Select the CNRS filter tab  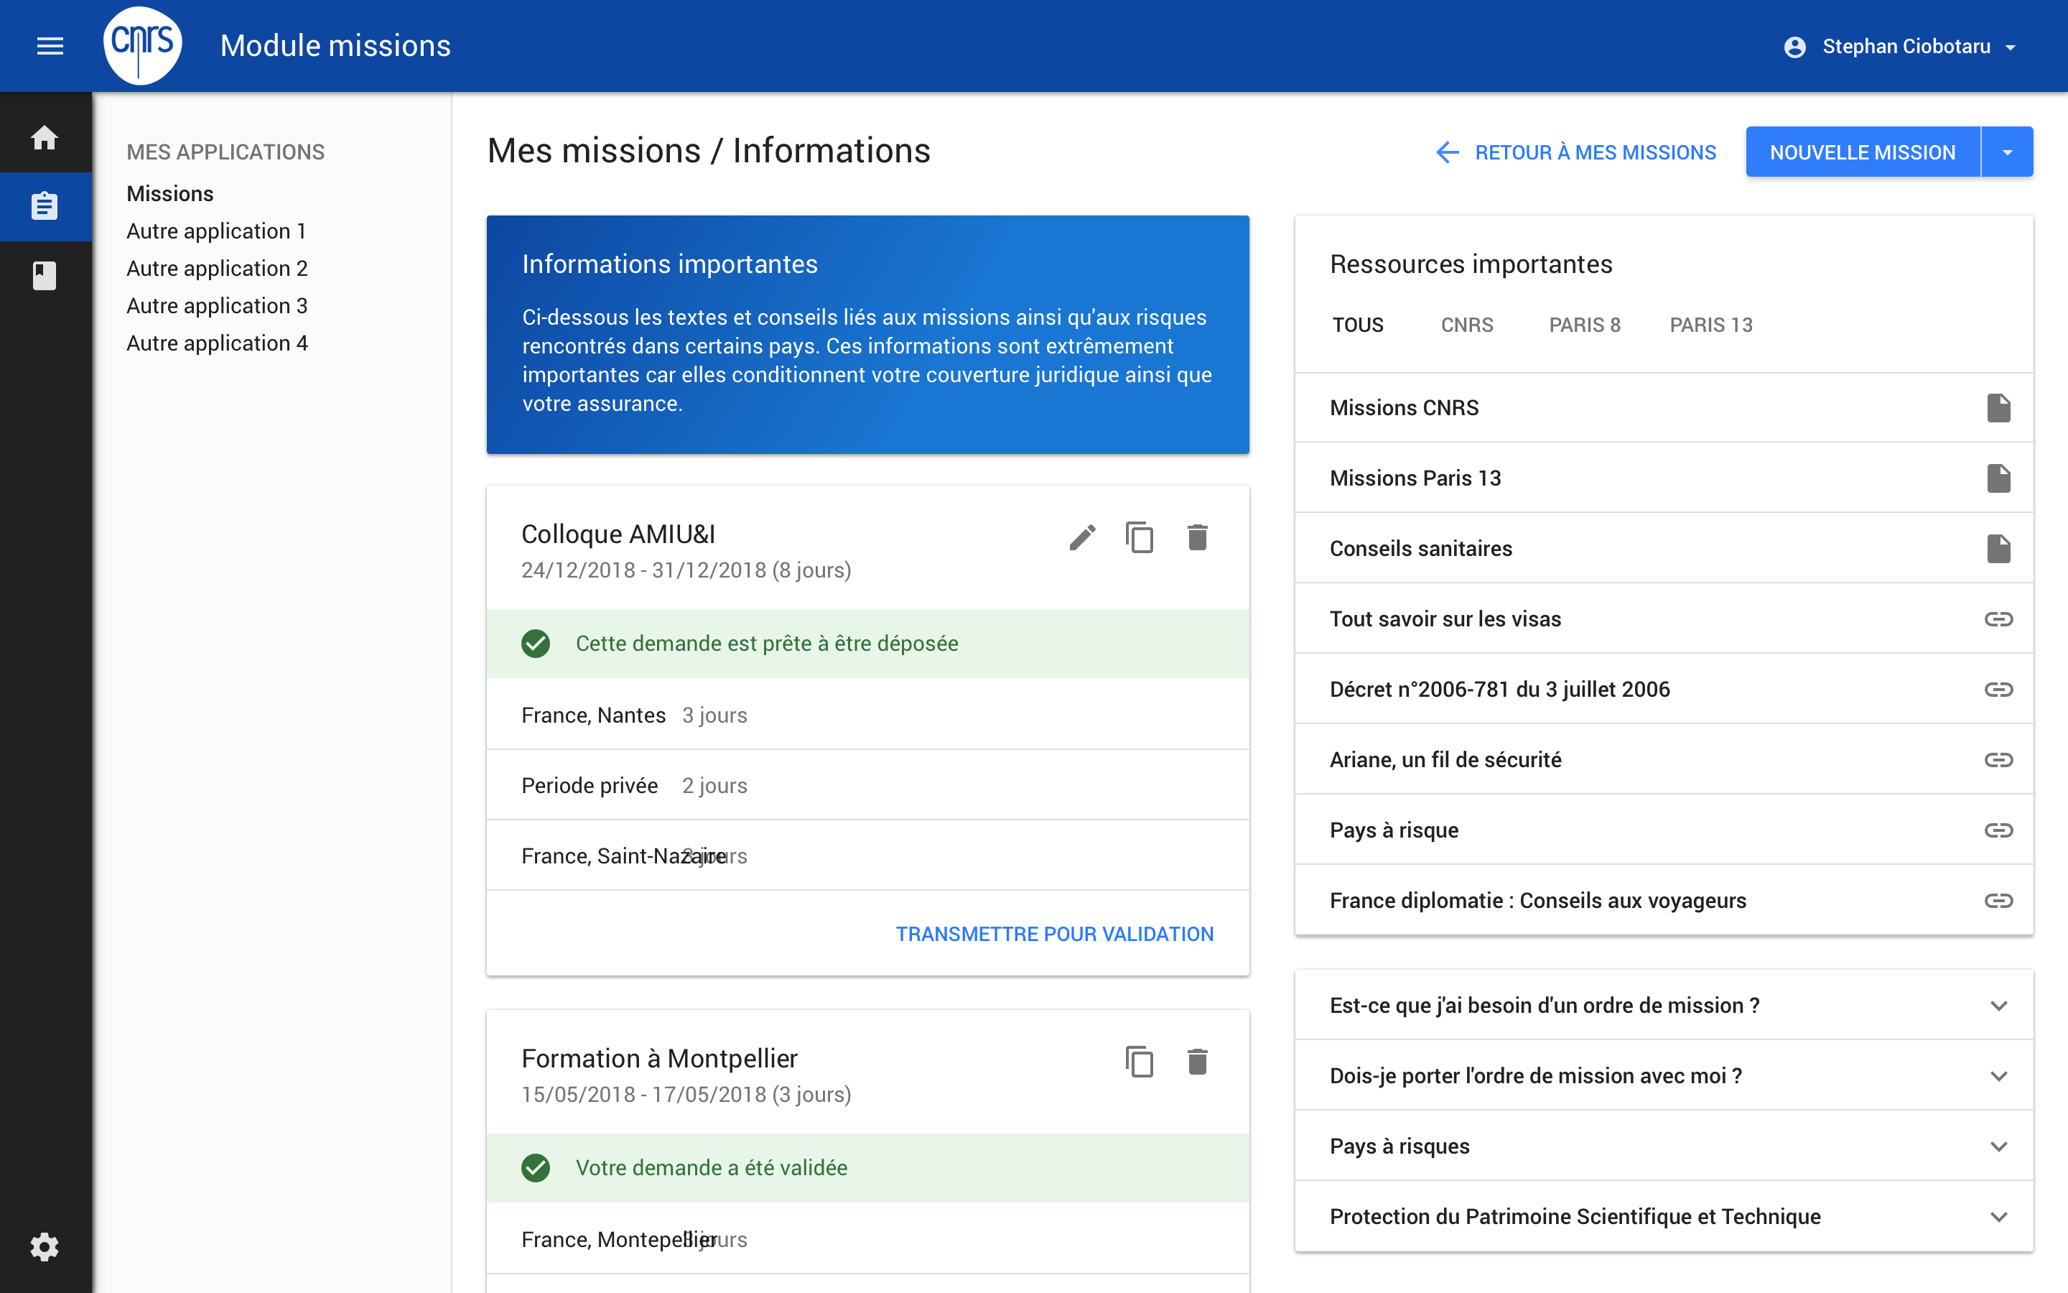[x=1466, y=325]
